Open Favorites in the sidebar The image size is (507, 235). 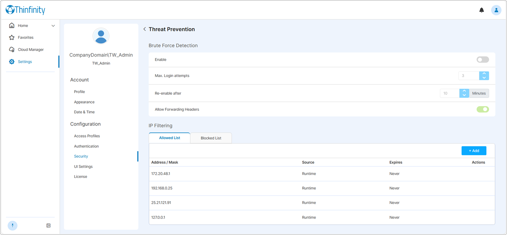point(26,37)
